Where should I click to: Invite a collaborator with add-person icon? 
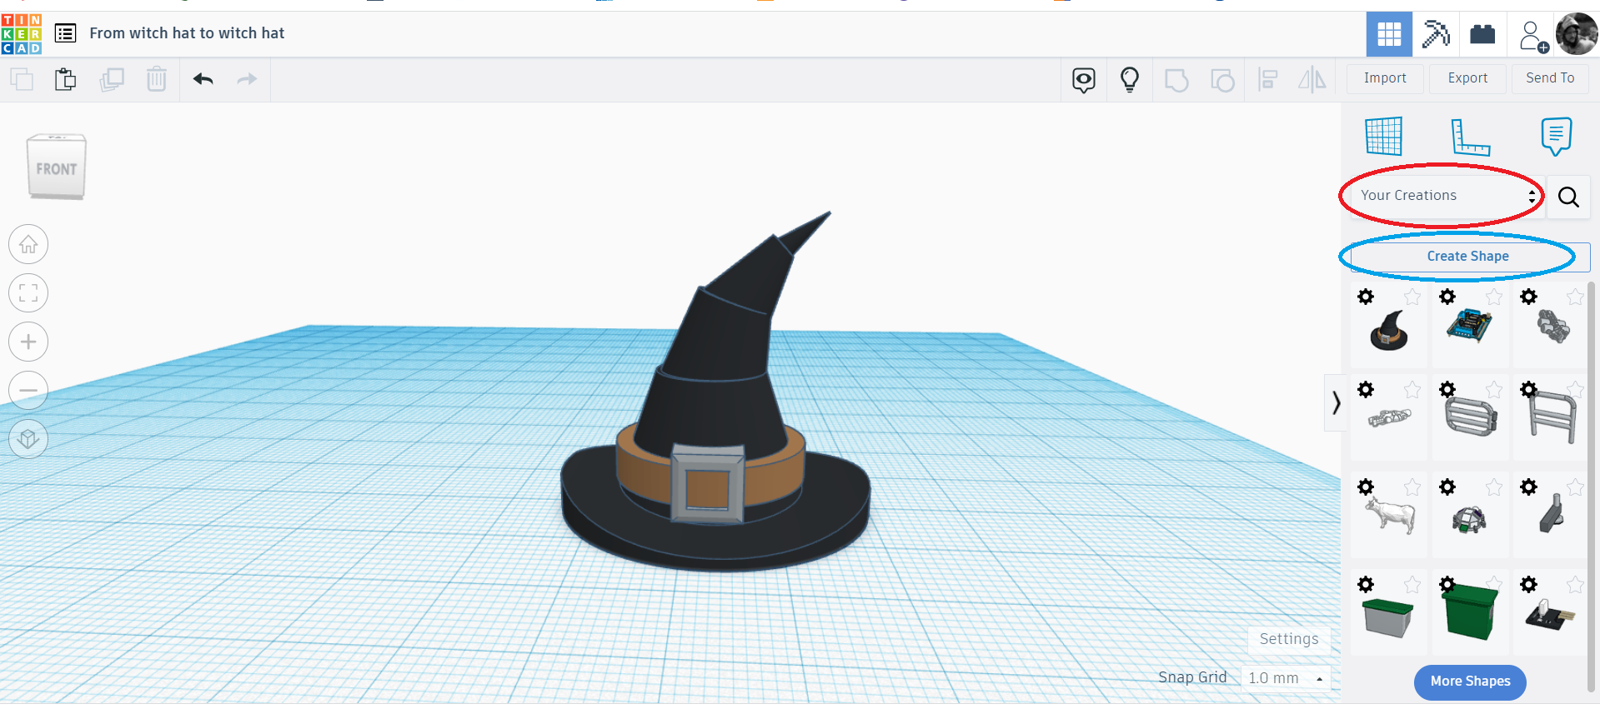pyautogui.click(x=1532, y=36)
